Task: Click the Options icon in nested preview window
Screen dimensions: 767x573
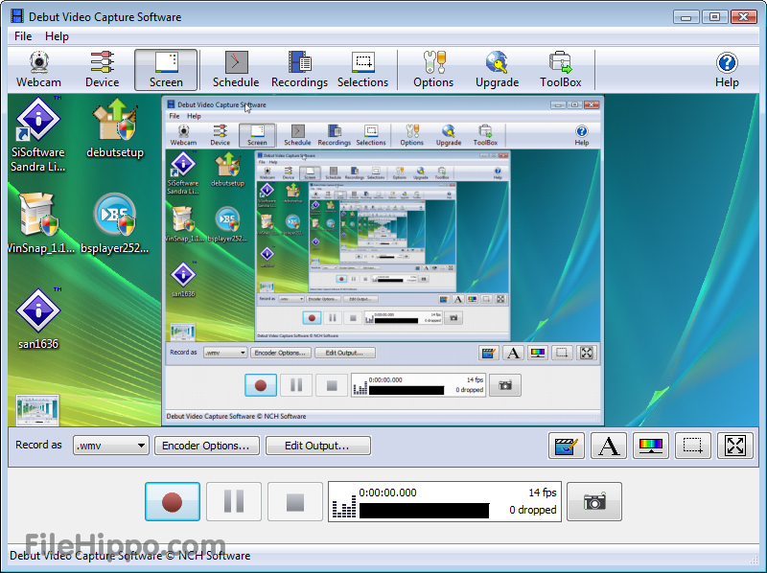Action: 412,135
